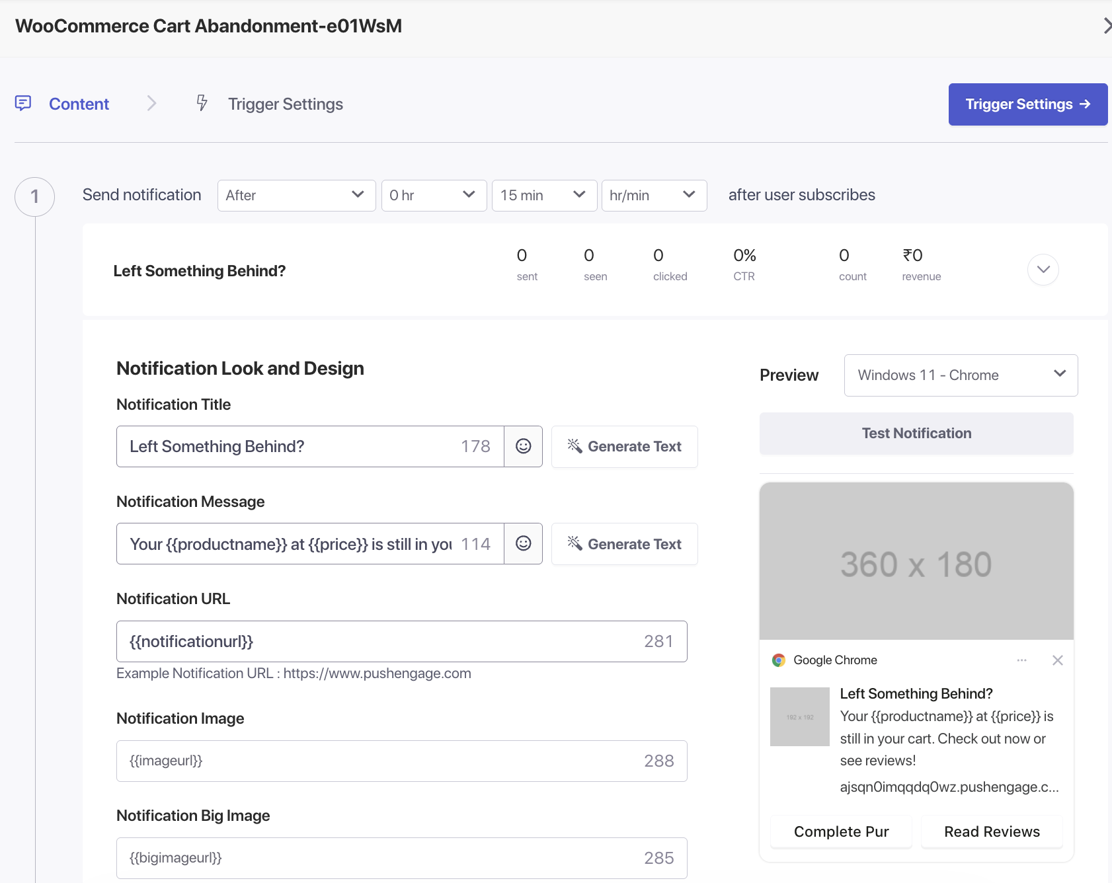Click the breadcrumb arrow between Content and Trigger Settings
The image size is (1112, 883).
point(151,103)
